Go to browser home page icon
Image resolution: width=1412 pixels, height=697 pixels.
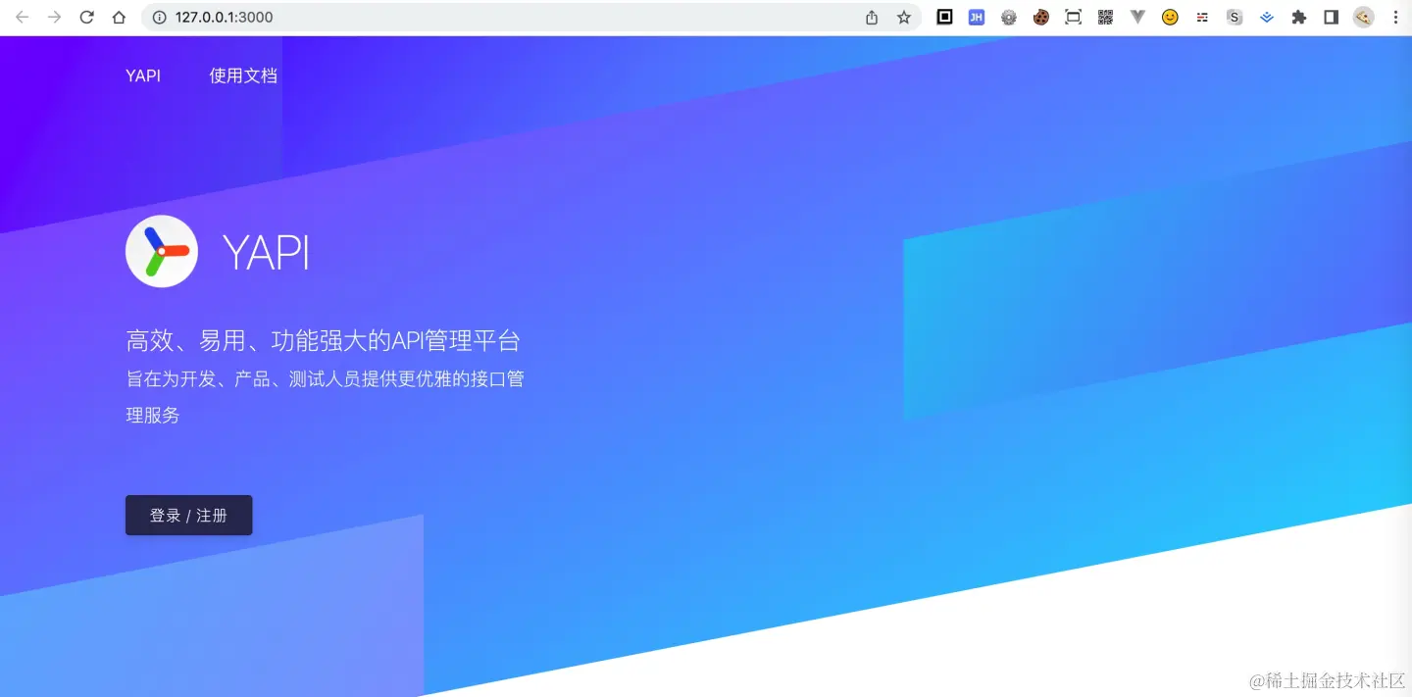(x=119, y=17)
